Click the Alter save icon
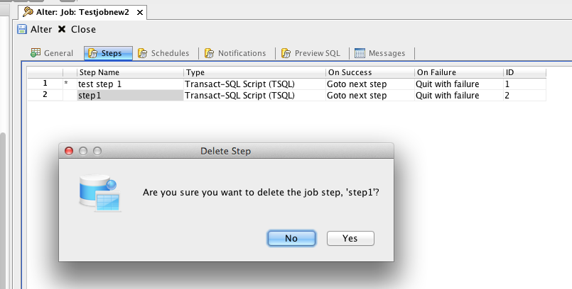The width and height of the screenshot is (572, 289). [x=22, y=30]
